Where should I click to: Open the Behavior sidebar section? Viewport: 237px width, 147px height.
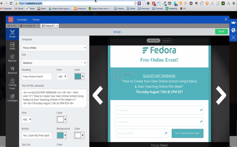(12, 58)
